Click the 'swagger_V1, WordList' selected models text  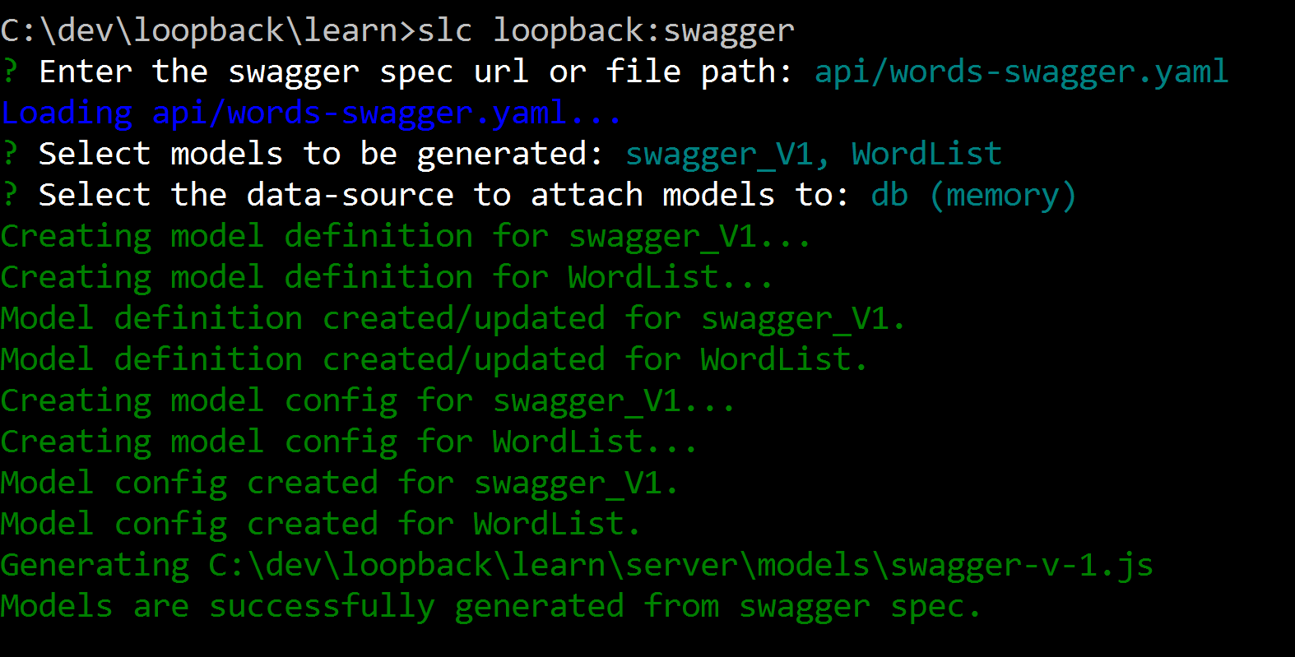point(814,155)
